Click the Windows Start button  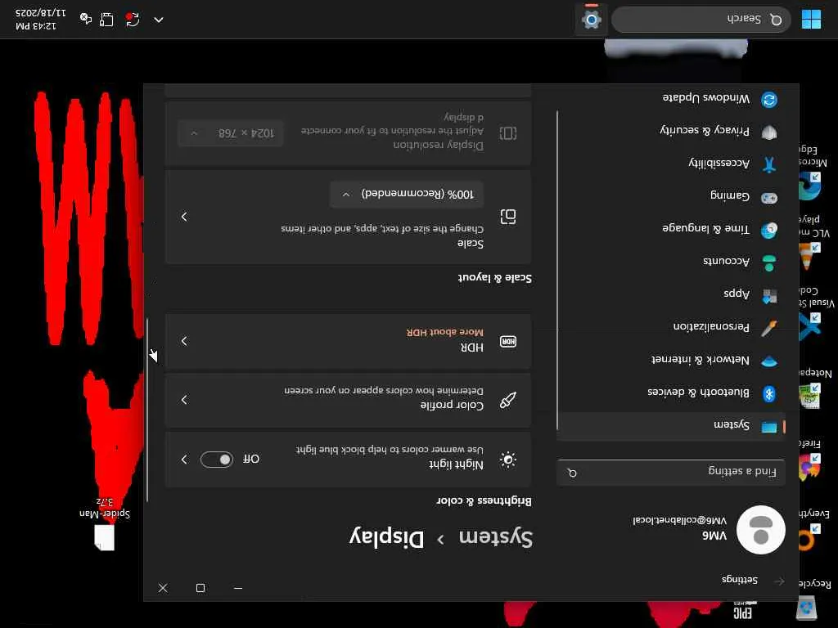(x=811, y=20)
